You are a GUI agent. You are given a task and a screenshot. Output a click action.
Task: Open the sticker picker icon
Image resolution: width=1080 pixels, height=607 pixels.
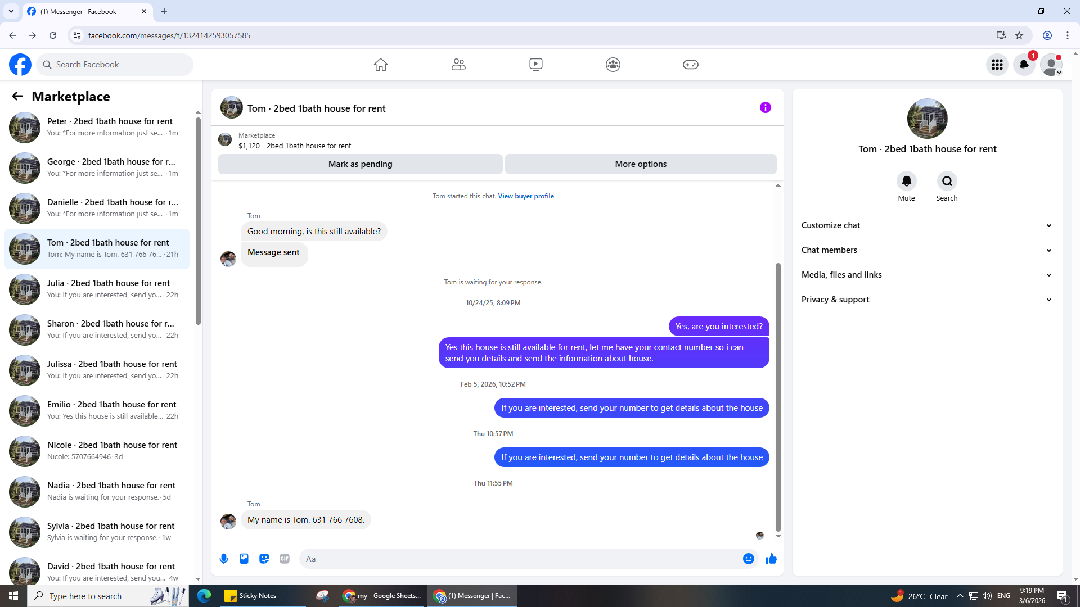(264, 559)
